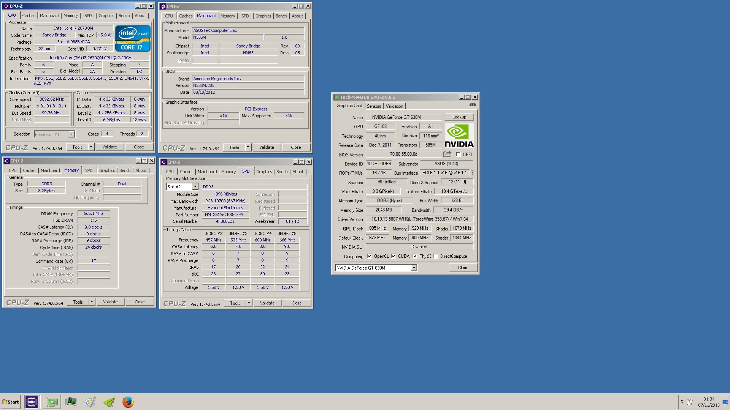Open the Start menu
730x410 pixels.
10,402
